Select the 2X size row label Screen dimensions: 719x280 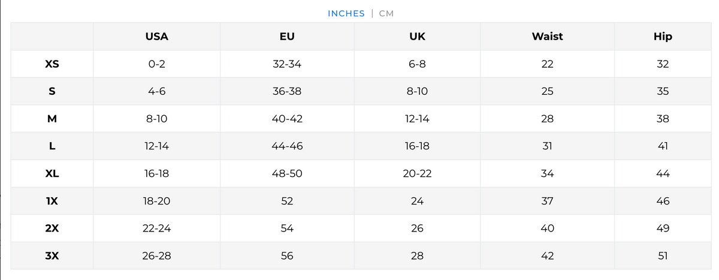[52, 228]
